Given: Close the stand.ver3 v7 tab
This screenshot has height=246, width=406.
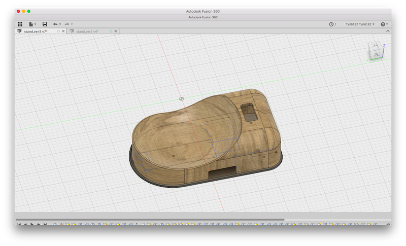Looking at the screenshot, I should pyautogui.click(x=63, y=31).
